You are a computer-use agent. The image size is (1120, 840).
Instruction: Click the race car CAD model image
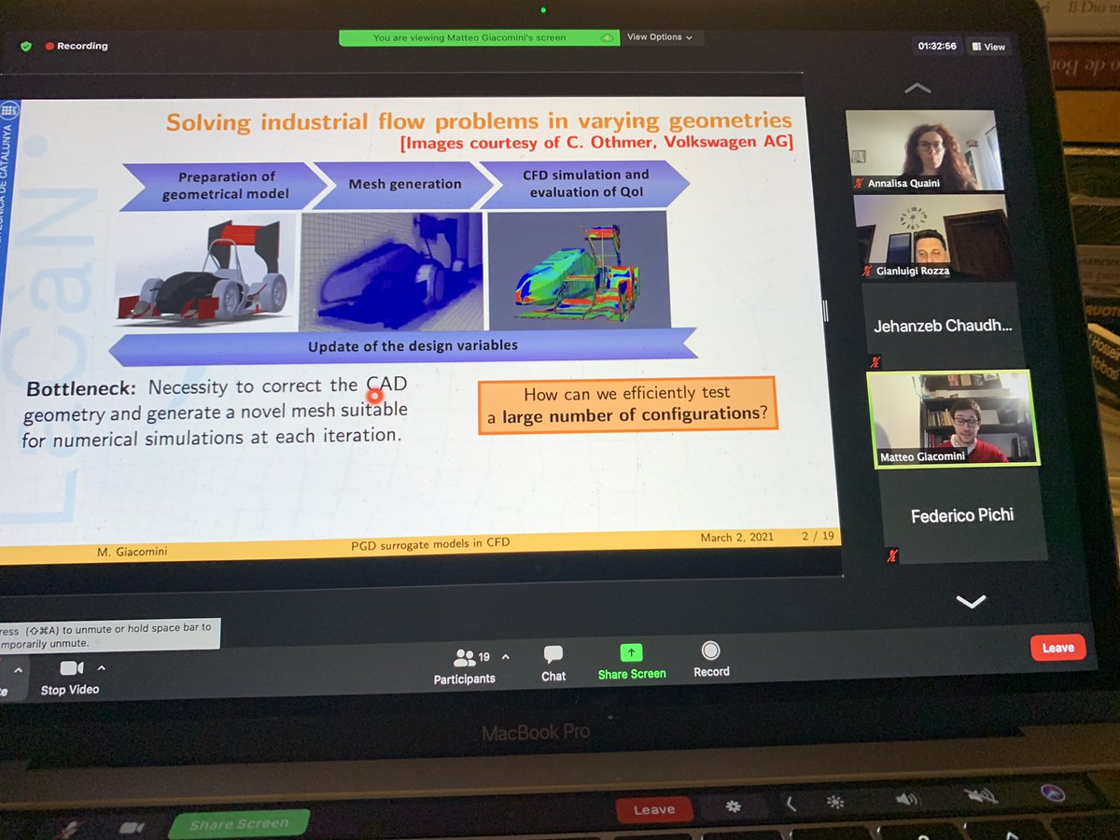tap(205, 272)
